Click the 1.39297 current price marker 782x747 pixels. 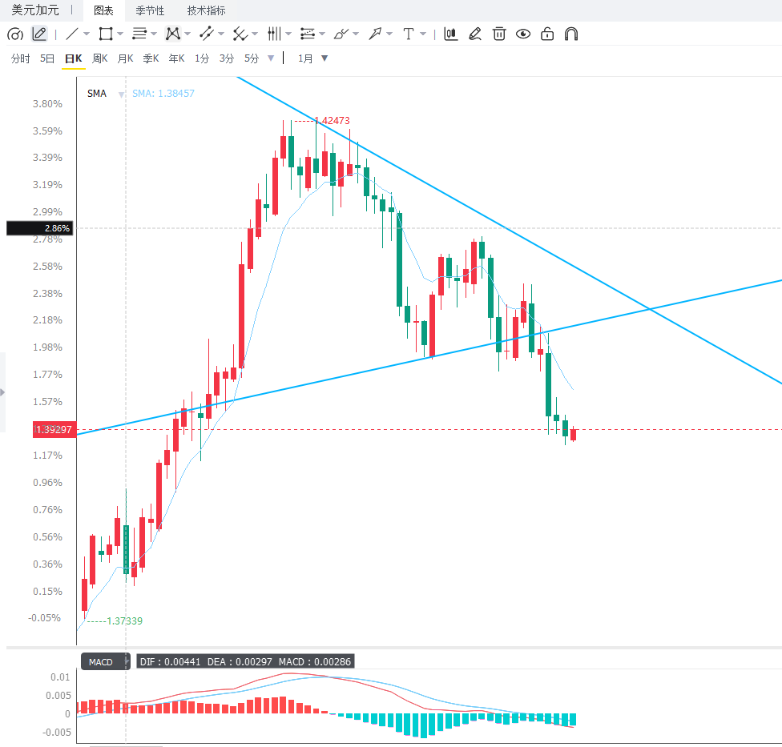coord(54,430)
